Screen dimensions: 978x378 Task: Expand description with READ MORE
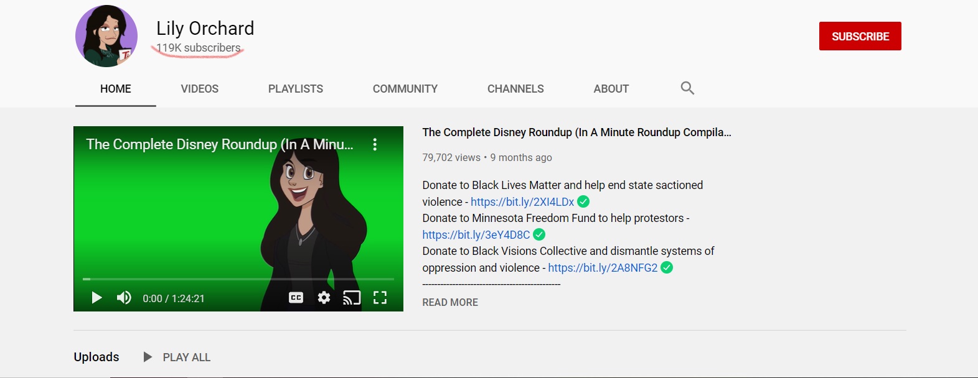(450, 302)
